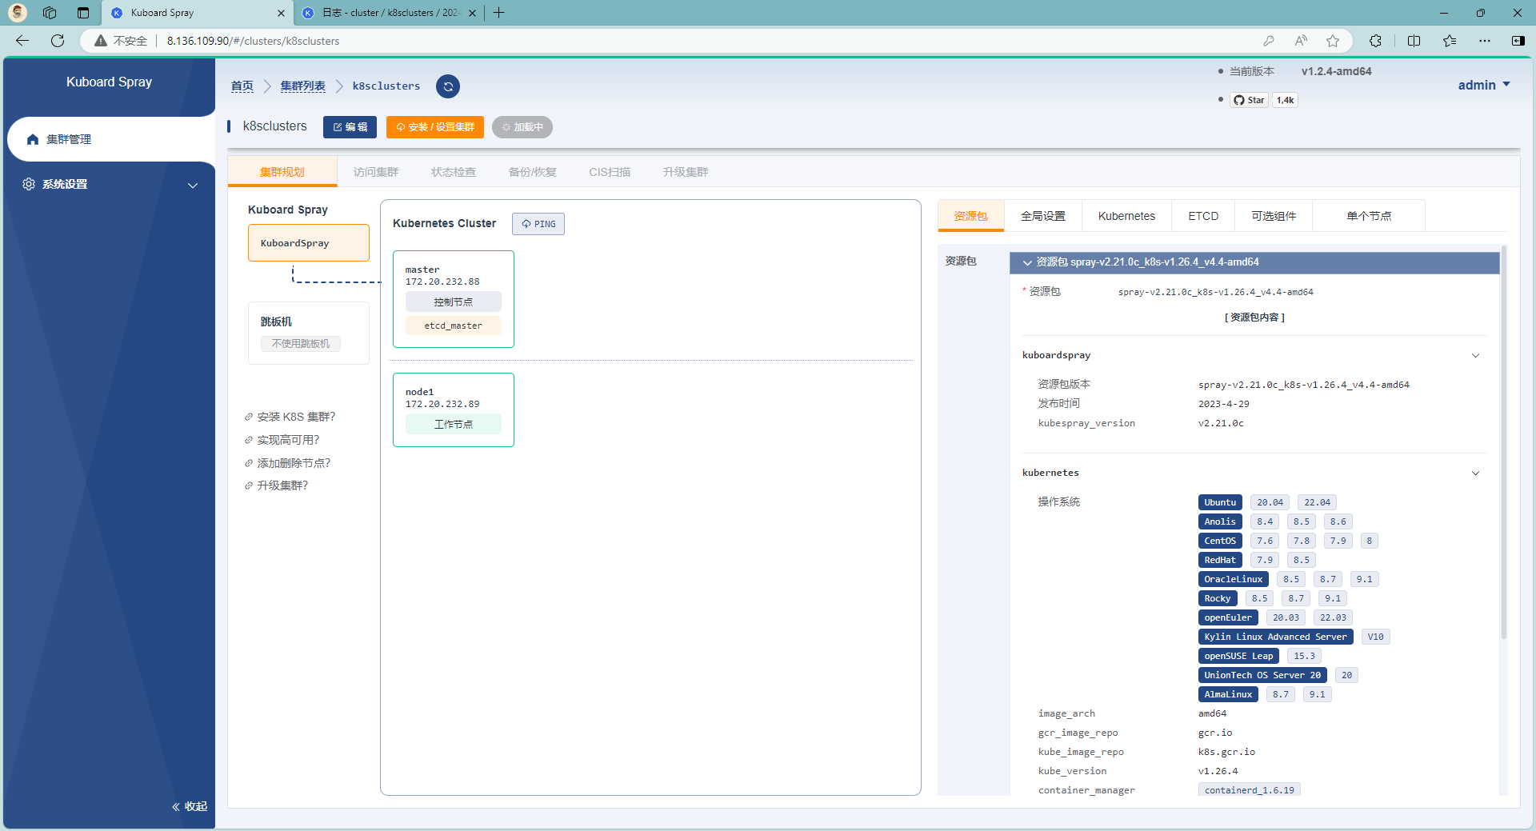
Task: Open the browser split screen icon
Action: click(x=1414, y=41)
